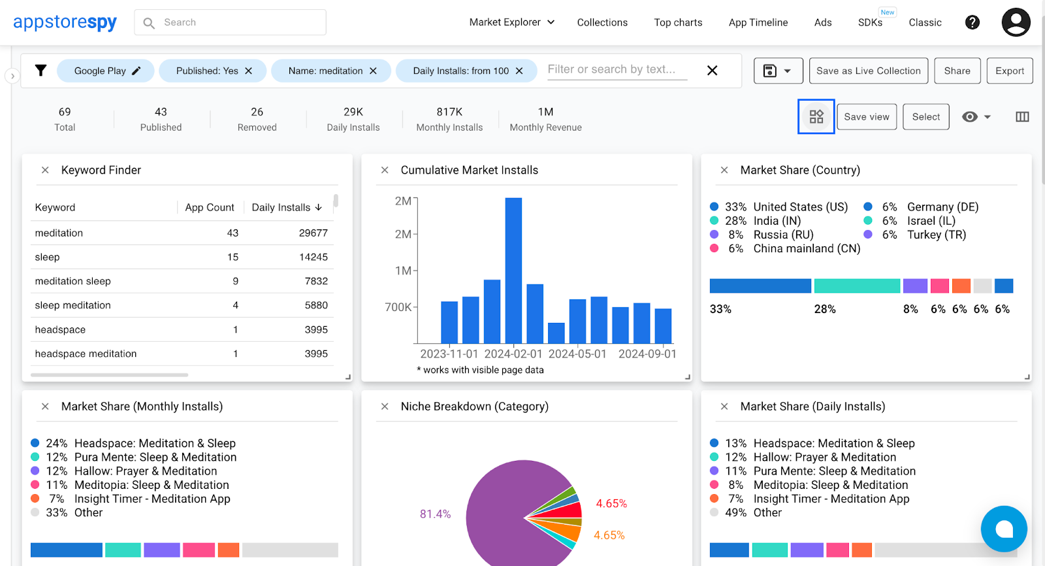Toggle the widgets dashboard view icon
The width and height of the screenshot is (1045, 566).
pyautogui.click(x=816, y=116)
